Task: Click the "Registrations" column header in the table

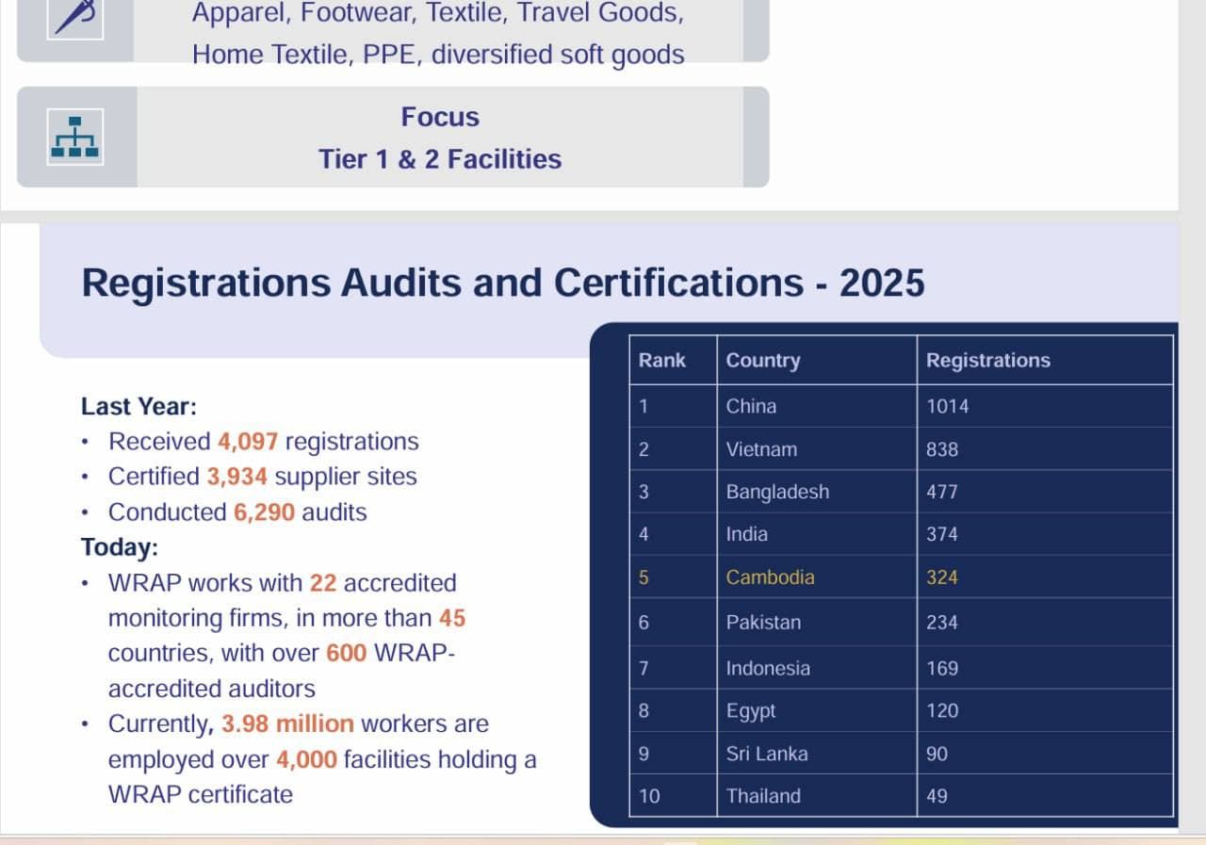Action: 988,361
